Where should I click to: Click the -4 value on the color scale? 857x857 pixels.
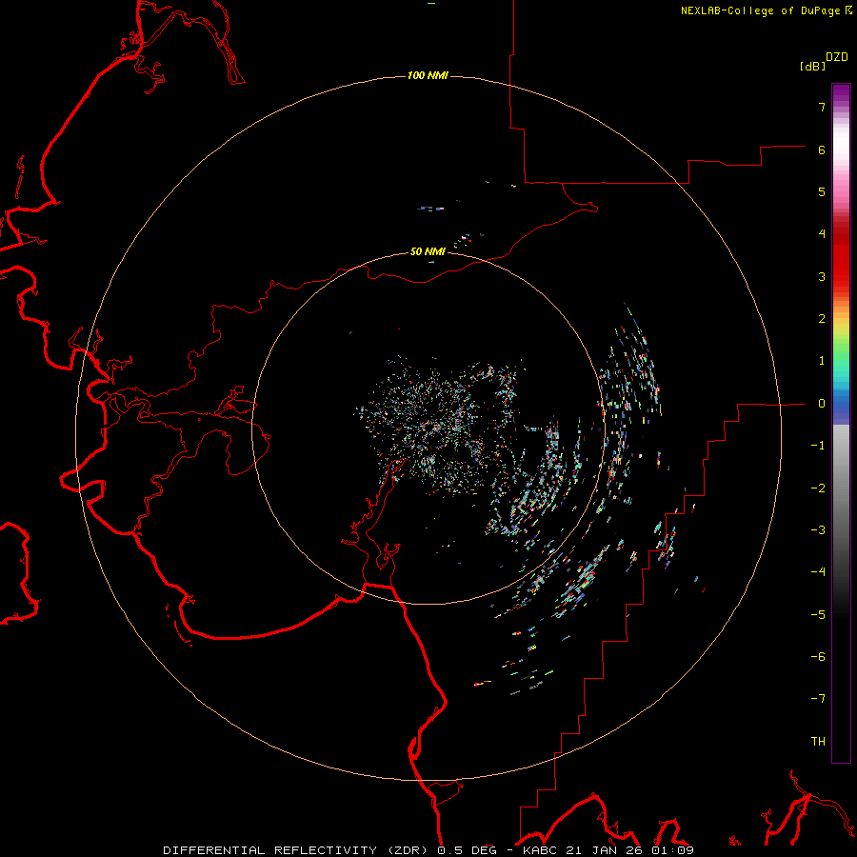pyautogui.click(x=818, y=572)
